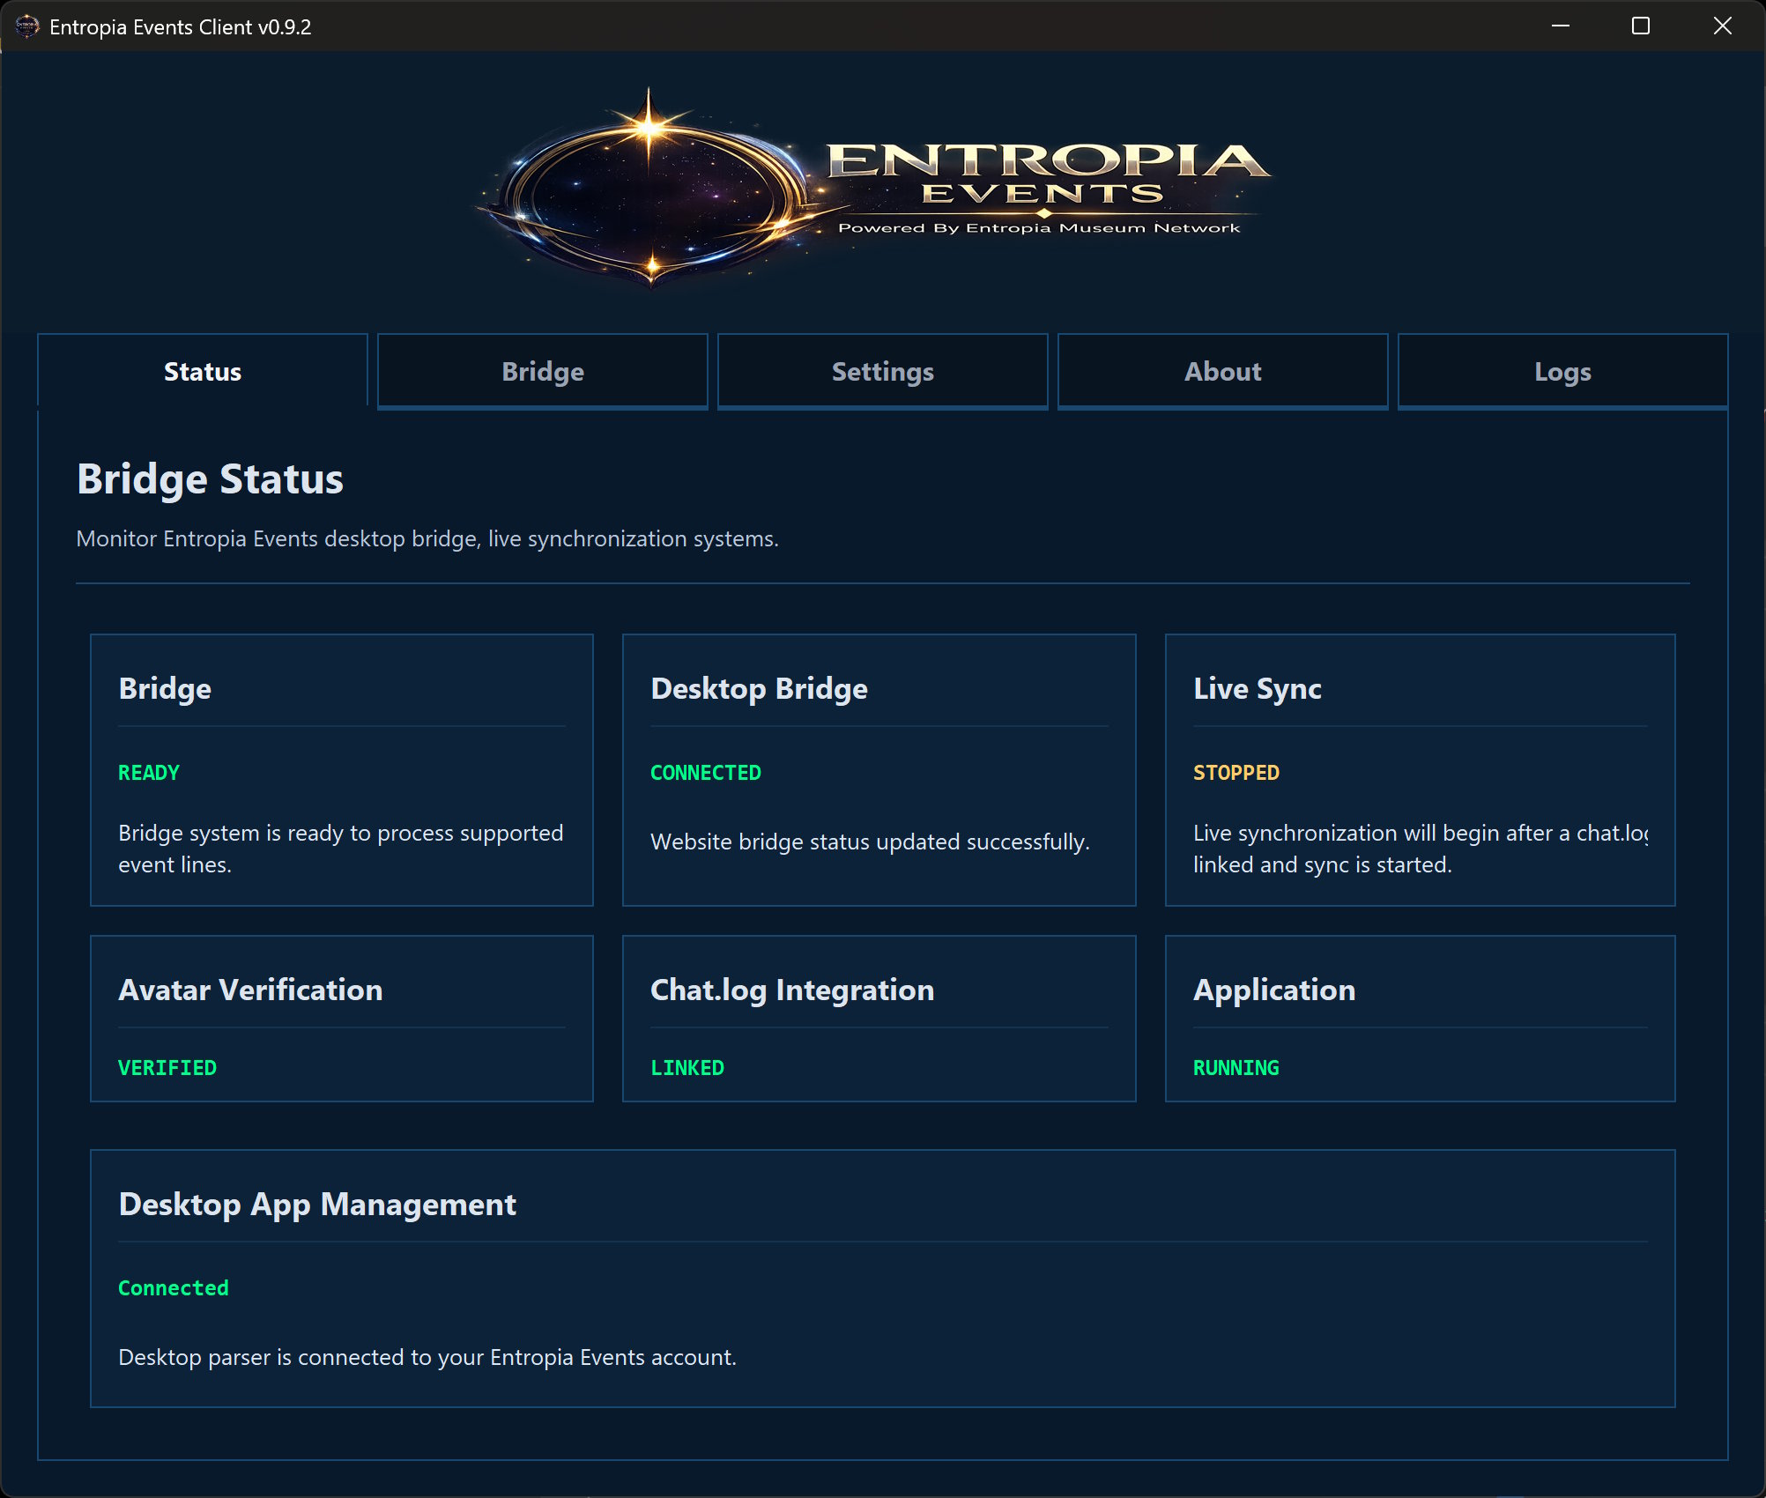Click 'Live synchronization will begin' text
1766x1498 pixels.
click(x=1420, y=849)
